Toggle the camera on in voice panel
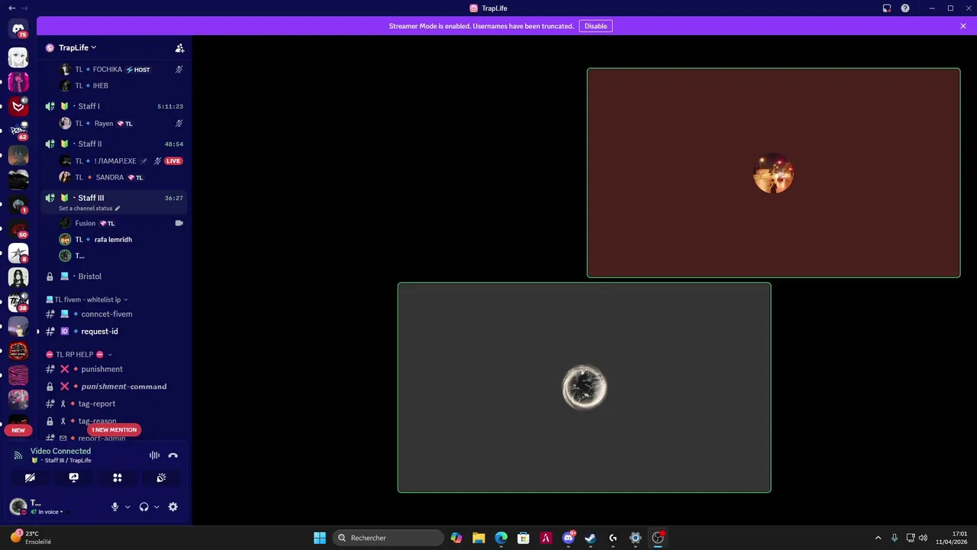Image resolution: width=977 pixels, height=550 pixels. point(30,477)
